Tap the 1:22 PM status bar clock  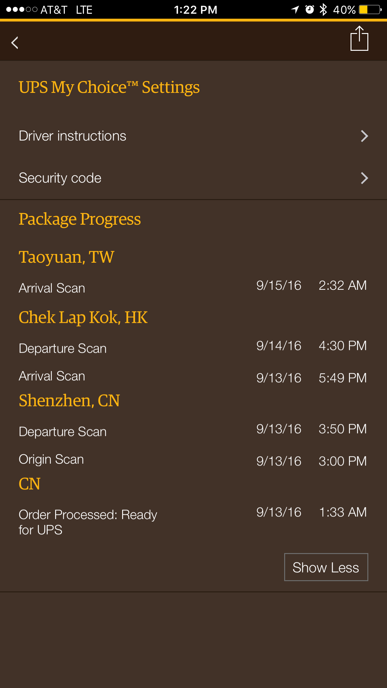(195, 10)
